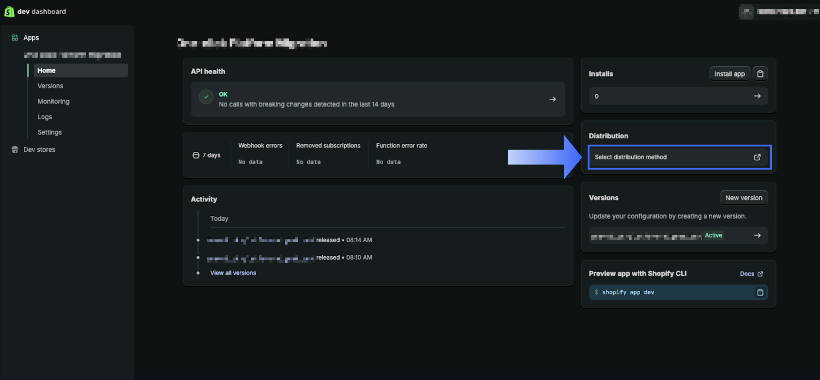Image resolution: width=820 pixels, height=380 pixels.
Task: Open the active version arrow
Action: tap(757, 235)
